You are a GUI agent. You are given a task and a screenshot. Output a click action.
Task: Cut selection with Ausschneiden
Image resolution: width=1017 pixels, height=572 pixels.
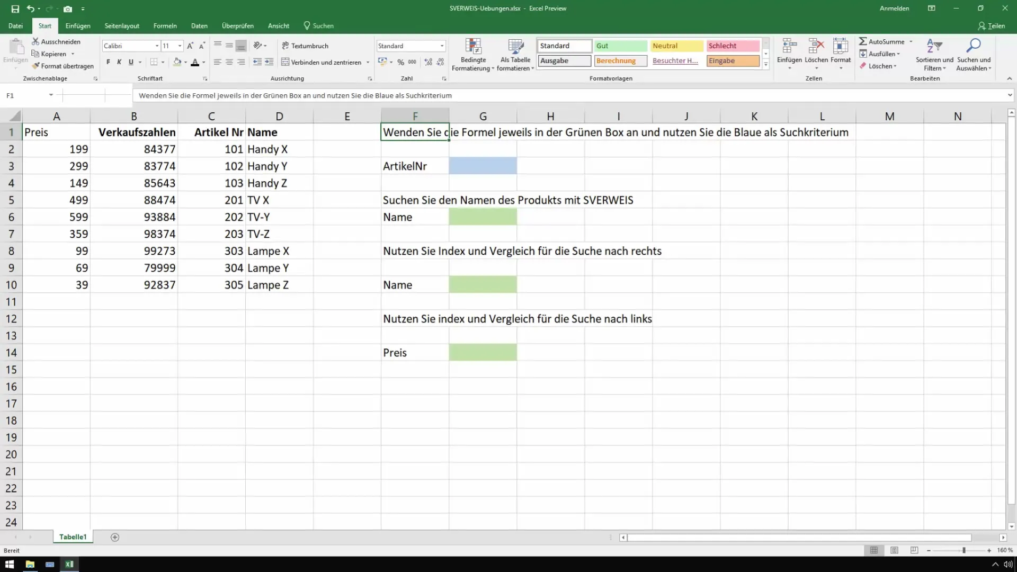56,41
